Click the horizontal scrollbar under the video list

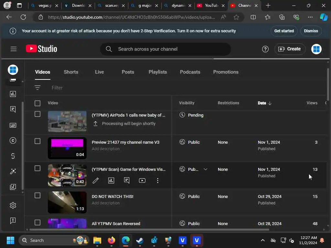point(149,230)
